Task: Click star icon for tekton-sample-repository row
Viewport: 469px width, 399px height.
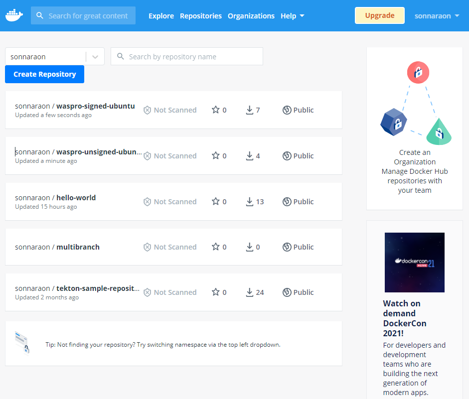Action: pos(216,292)
